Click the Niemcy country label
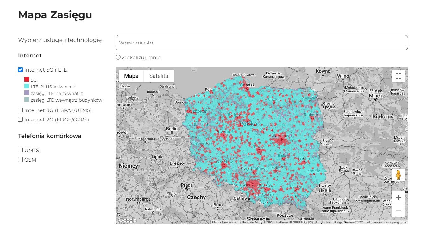This screenshot has width=427, height=231. pyautogui.click(x=128, y=166)
